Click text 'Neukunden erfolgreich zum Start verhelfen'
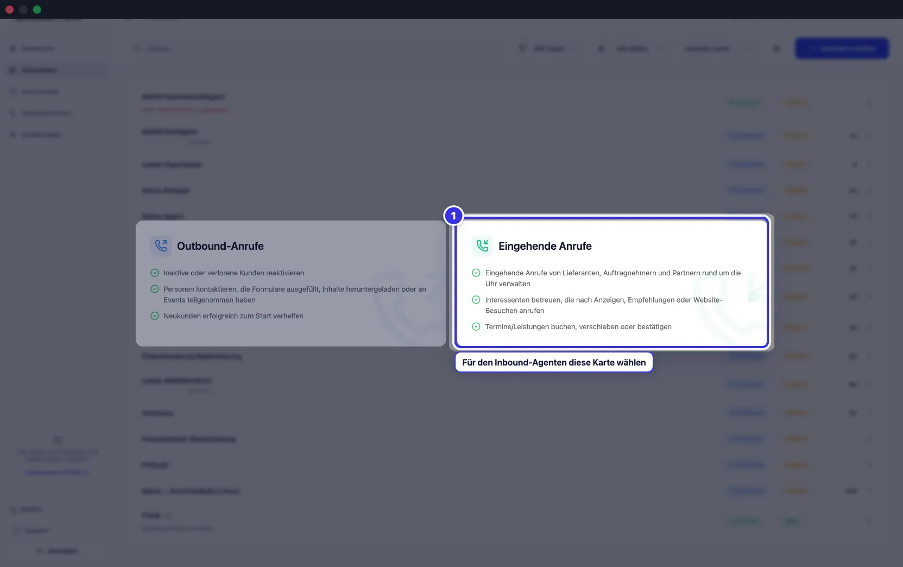 (233, 316)
